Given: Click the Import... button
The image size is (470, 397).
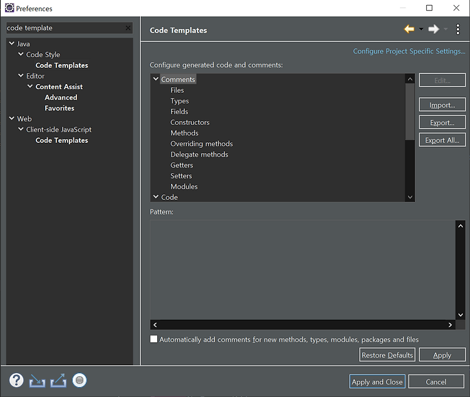Looking at the screenshot, I should pos(442,105).
